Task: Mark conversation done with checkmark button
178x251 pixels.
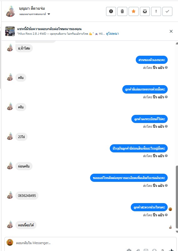Action: (x=167, y=11)
